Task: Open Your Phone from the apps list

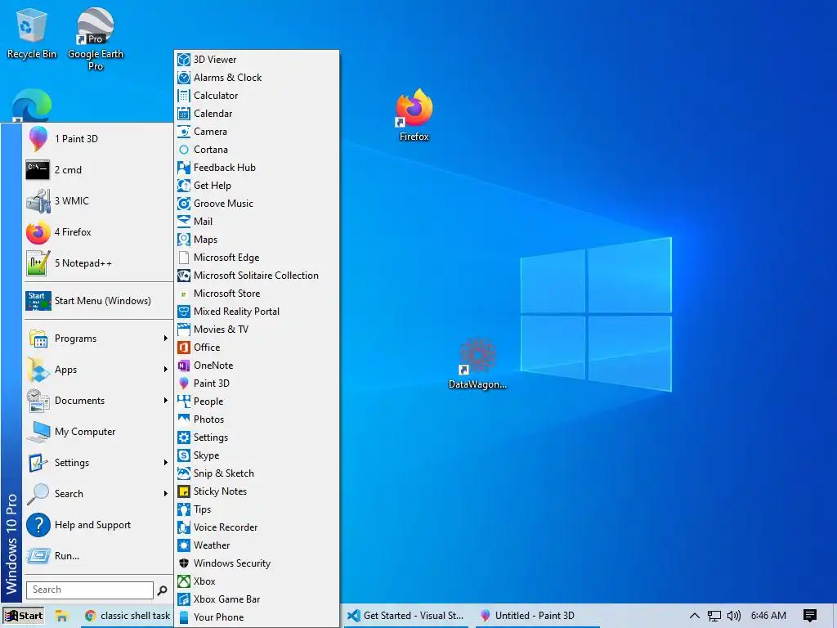Action: 257,617
